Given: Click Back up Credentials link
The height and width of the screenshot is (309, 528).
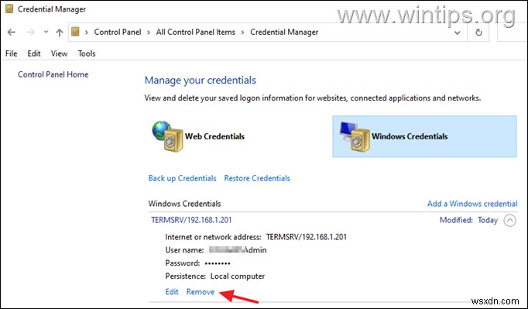Looking at the screenshot, I should click(182, 178).
